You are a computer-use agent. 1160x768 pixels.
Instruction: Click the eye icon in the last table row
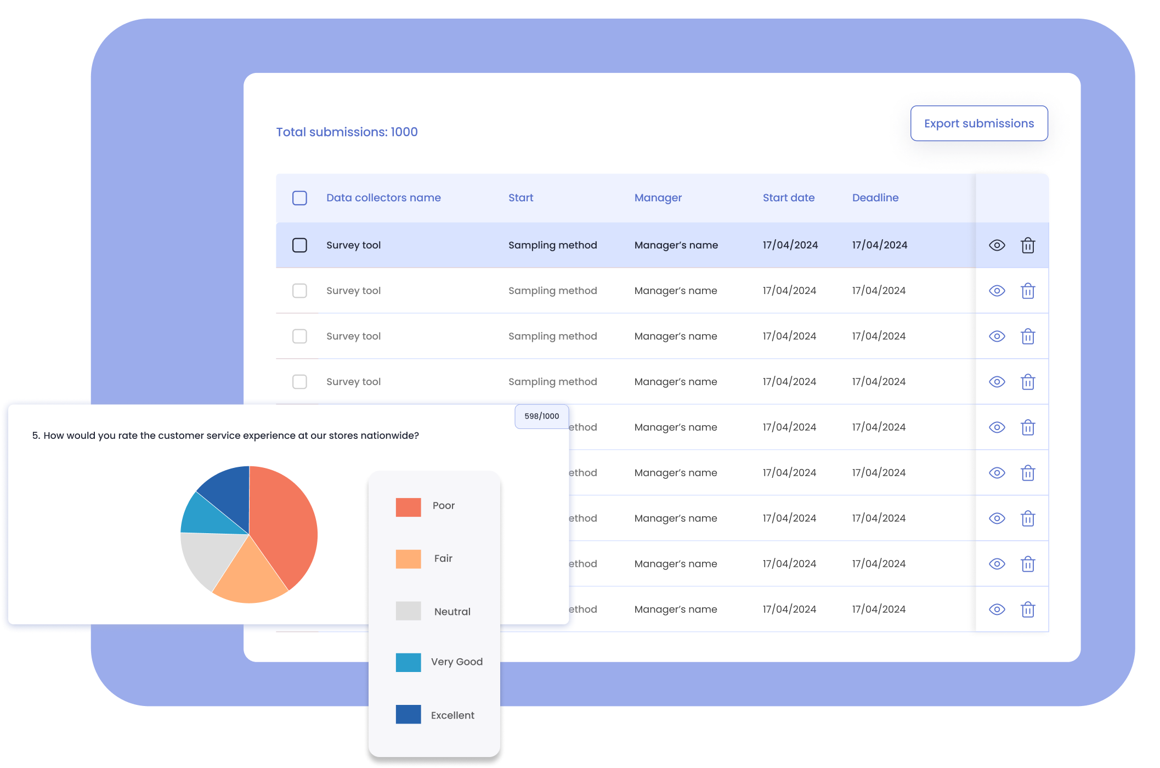click(x=997, y=609)
